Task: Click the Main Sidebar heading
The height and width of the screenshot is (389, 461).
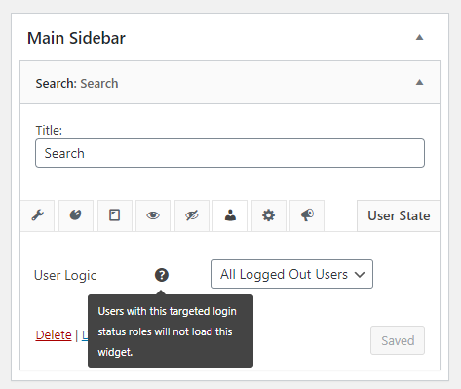Action: tap(76, 38)
